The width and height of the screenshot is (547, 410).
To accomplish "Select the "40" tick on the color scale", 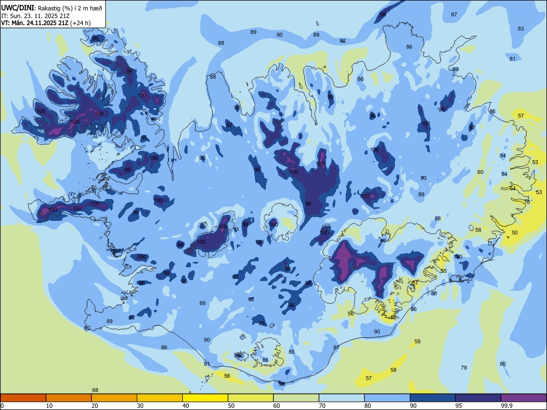I will point(186,406).
